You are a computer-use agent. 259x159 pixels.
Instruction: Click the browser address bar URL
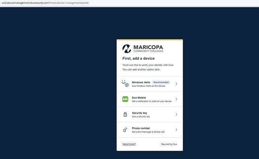(x=45, y=3)
